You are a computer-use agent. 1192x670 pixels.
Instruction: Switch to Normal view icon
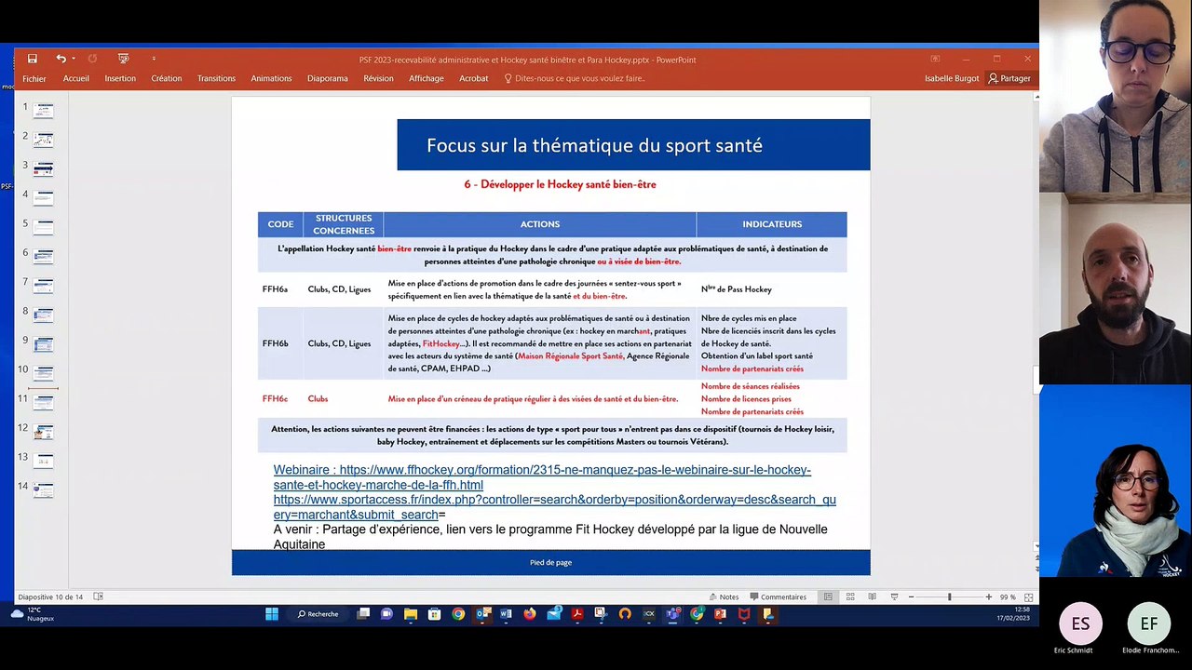(828, 596)
